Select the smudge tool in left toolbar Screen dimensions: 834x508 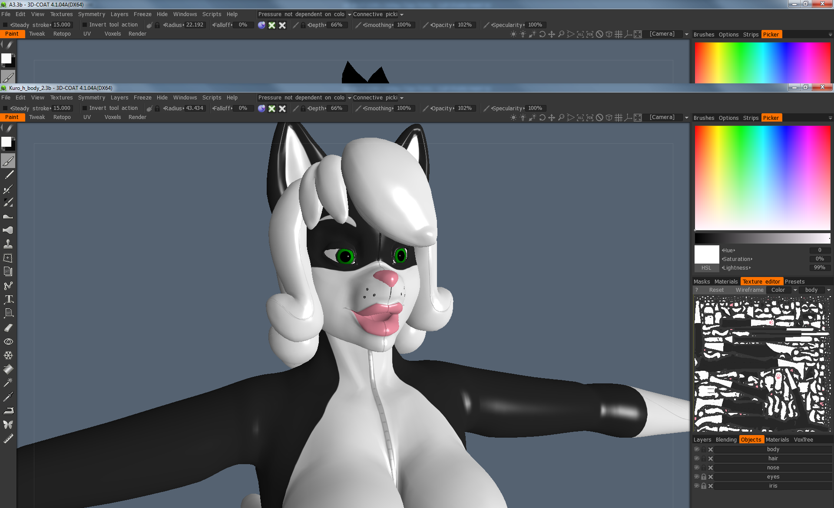pyautogui.click(x=8, y=230)
